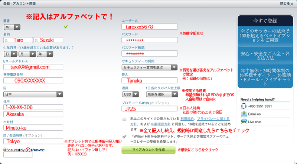Open the security question dropdown

point(150,67)
